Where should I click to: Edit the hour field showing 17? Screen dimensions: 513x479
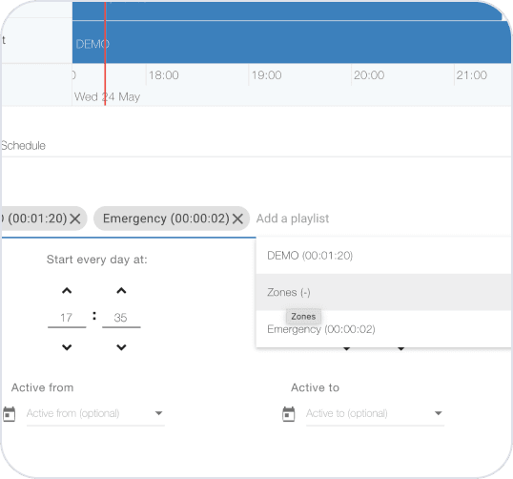click(67, 318)
